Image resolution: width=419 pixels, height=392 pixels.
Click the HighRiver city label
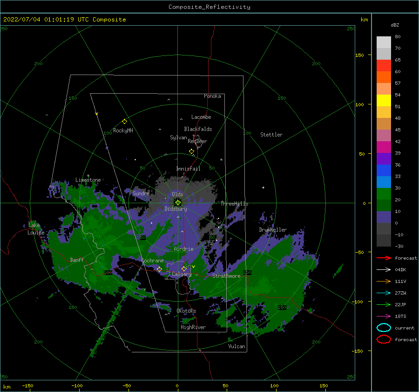[x=193, y=327]
